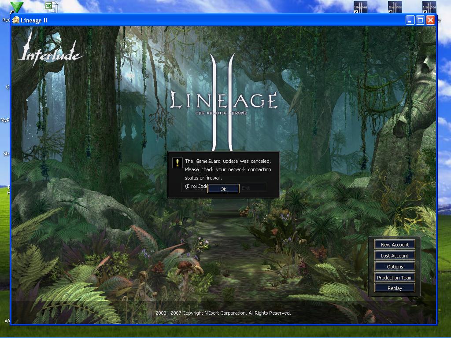The image size is (451, 338).
Task: Select the green arrow desktop shortcut
Action: [16, 7]
